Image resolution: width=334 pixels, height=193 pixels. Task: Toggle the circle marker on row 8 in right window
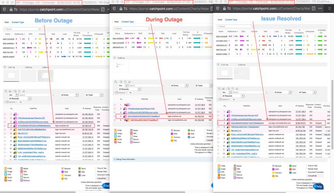click(218, 138)
